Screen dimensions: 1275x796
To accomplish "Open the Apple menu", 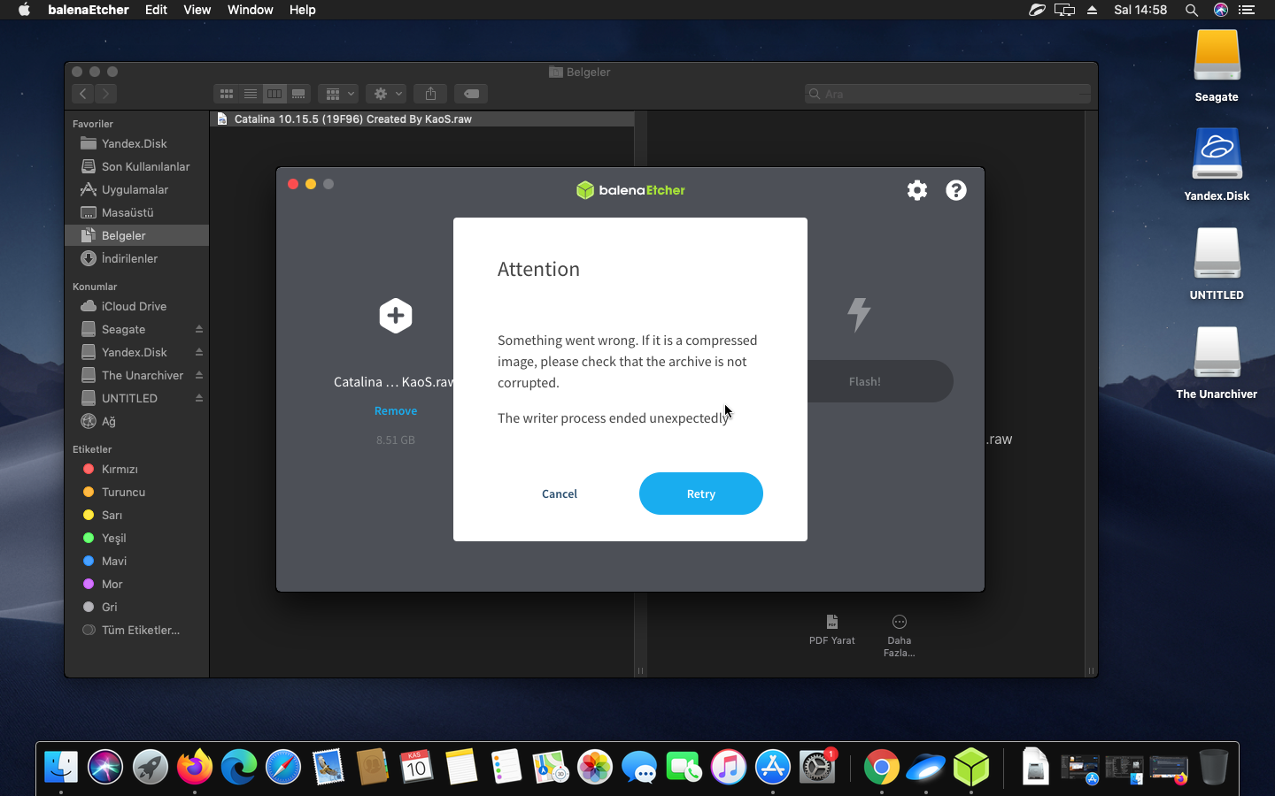I will pyautogui.click(x=24, y=10).
